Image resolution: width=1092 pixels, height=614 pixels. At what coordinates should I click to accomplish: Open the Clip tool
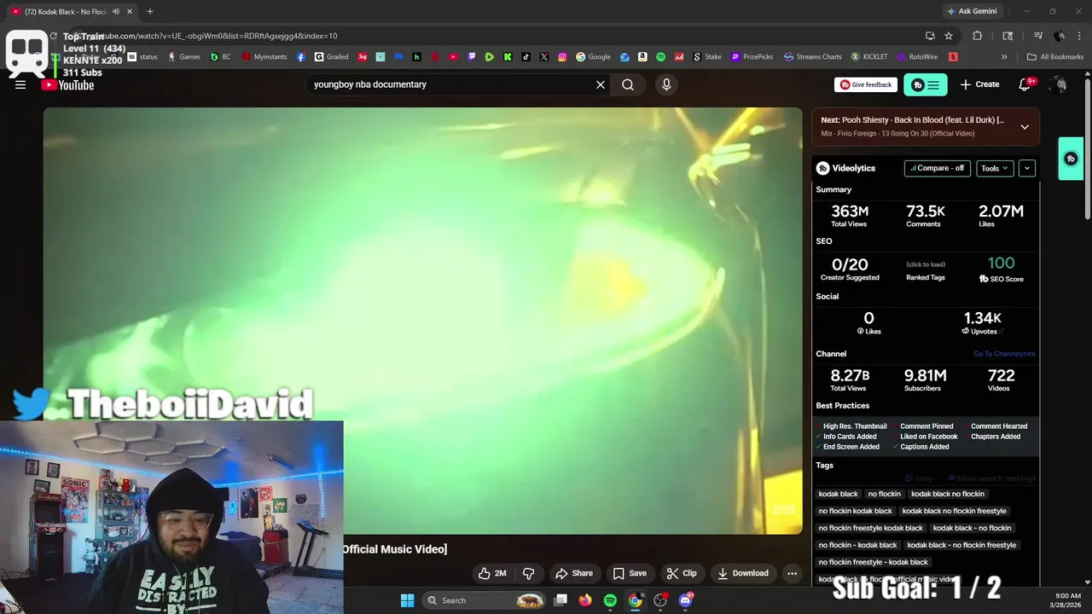682,573
